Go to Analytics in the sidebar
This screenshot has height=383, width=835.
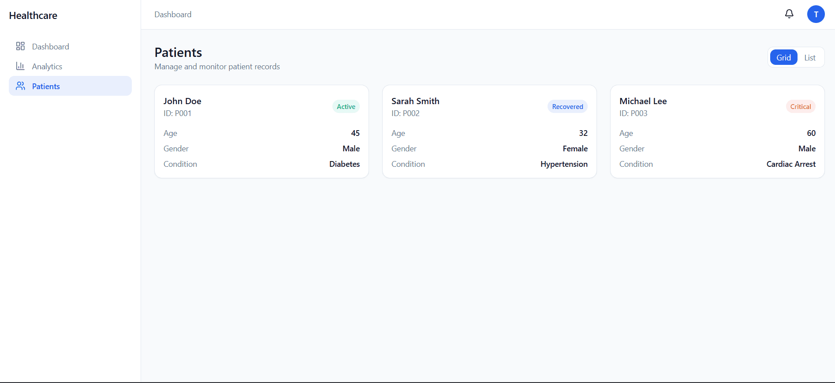pos(47,67)
